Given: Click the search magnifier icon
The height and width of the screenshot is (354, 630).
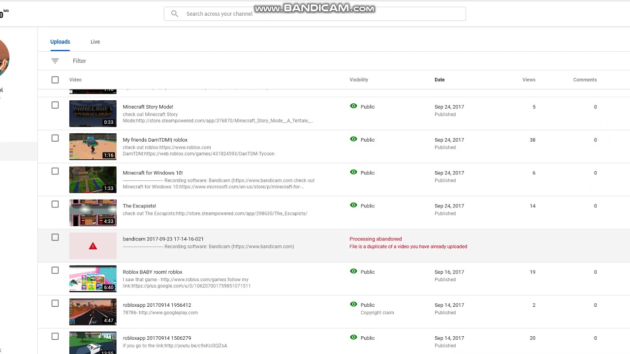Looking at the screenshot, I should (174, 14).
